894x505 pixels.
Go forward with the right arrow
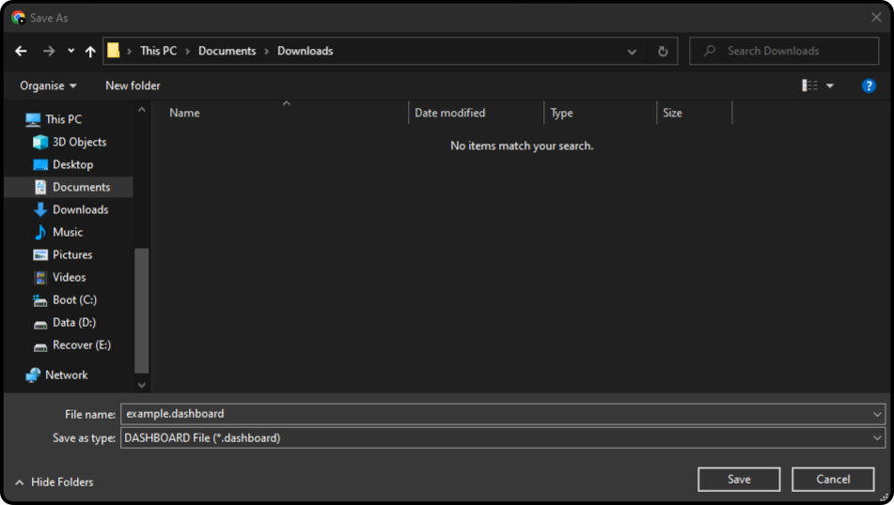49,52
